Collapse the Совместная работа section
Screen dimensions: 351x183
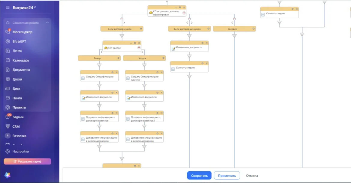pos(47,22)
